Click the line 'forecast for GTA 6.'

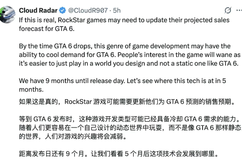(47, 29)
